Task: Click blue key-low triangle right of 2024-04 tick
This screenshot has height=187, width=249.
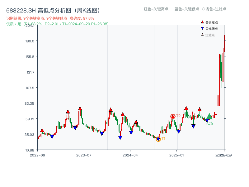Action: 131,133
